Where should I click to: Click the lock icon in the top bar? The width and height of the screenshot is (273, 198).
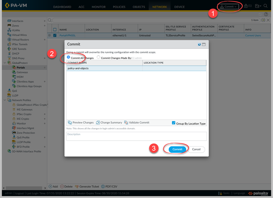tap(246, 6)
